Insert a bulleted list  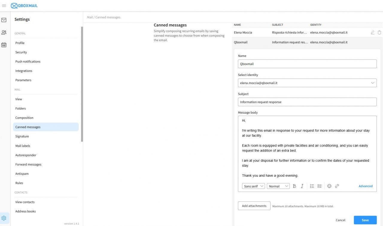pyautogui.click(x=320, y=186)
